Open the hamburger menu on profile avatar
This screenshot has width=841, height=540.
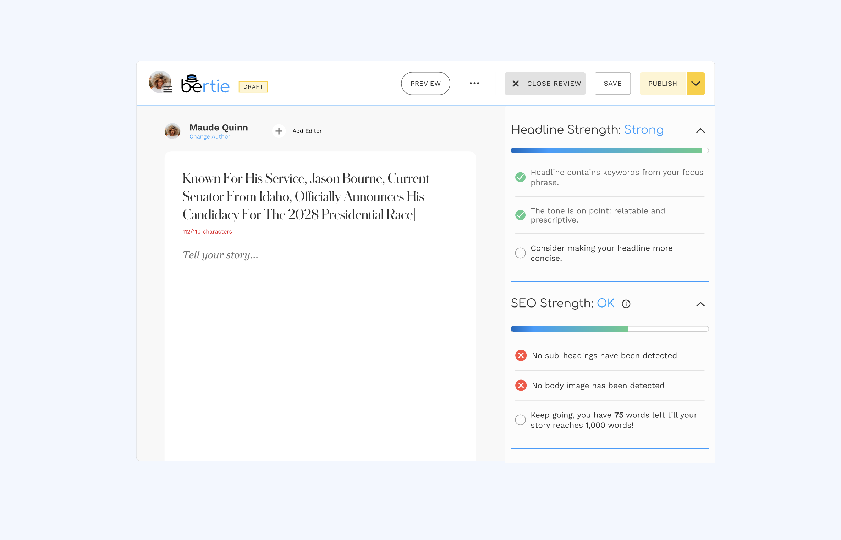(x=168, y=89)
